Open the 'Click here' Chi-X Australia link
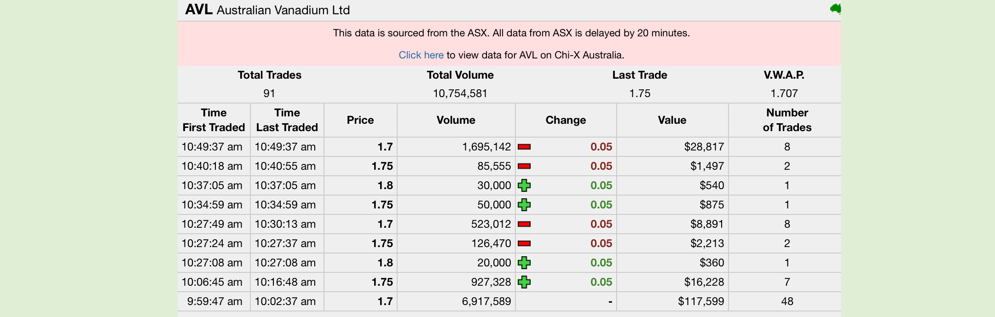Viewport: 995px width, 317px height. (421, 55)
